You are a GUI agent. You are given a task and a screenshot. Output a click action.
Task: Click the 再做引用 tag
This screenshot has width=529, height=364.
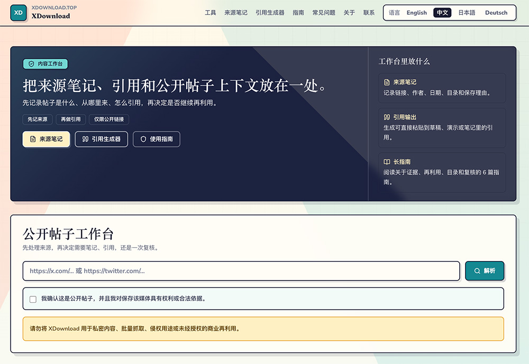click(x=71, y=119)
